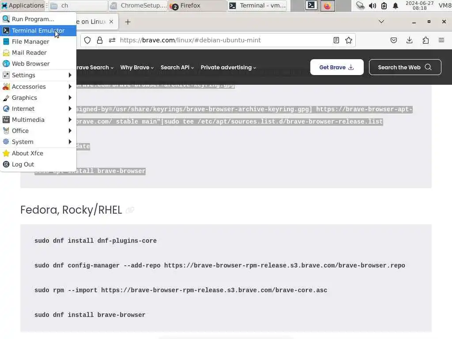Open the network connection tray icon
452x339 pixels.
pyautogui.click(x=360, y=5)
